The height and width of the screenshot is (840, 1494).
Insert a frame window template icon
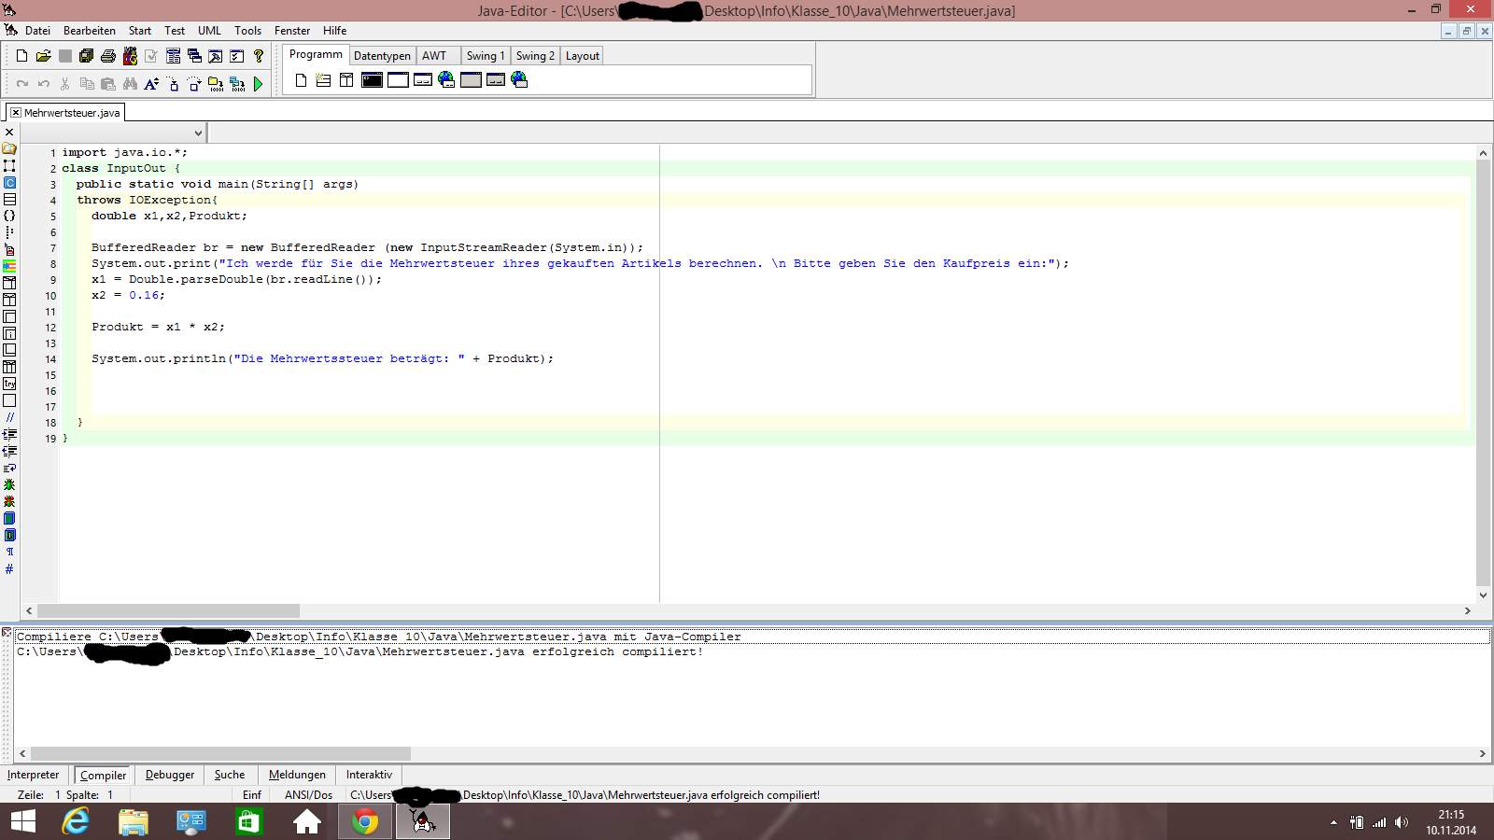tap(397, 80)
